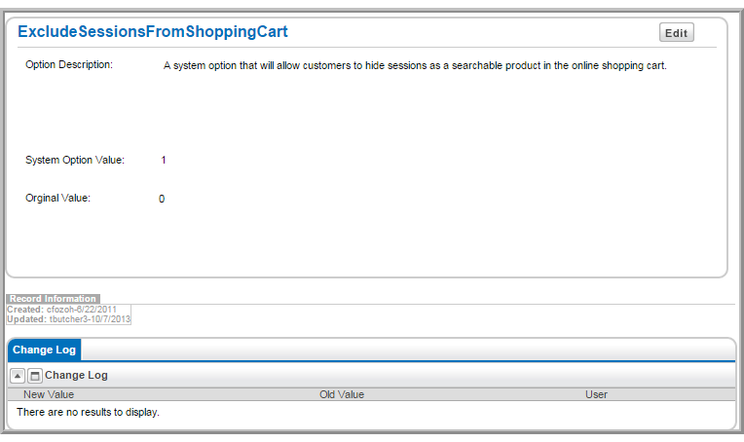
Task: Click the Record Information header
Action: pos(53,299)
